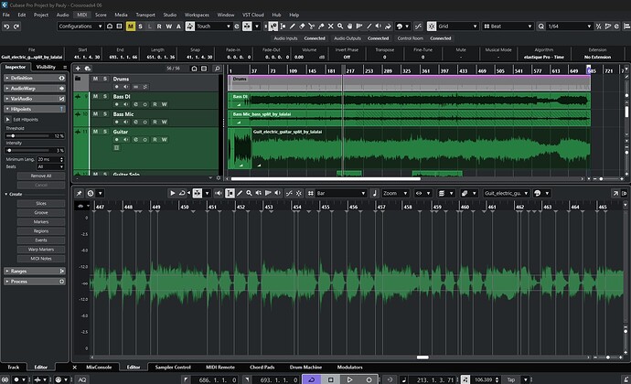The width and height of the screenshot is (631, 384).
Task: Open the Grid snap type dropdown
Action: point(457,27)
